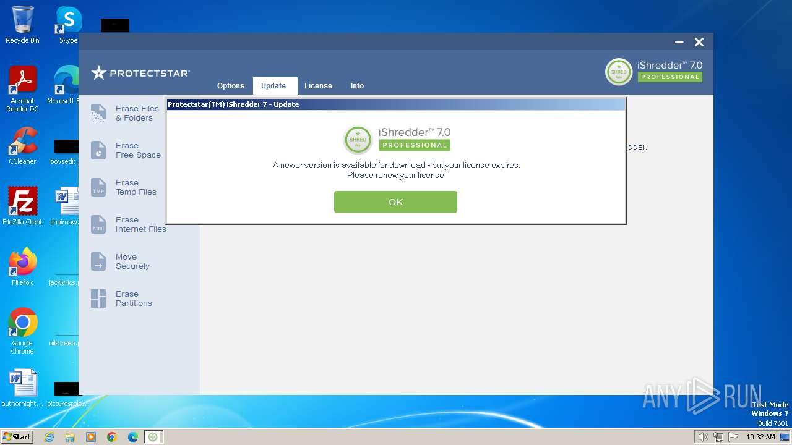The height and width of the screenshot is (445, 792).
Task: Open File Explorer from the taskbar
Action: tap(70, 437)
